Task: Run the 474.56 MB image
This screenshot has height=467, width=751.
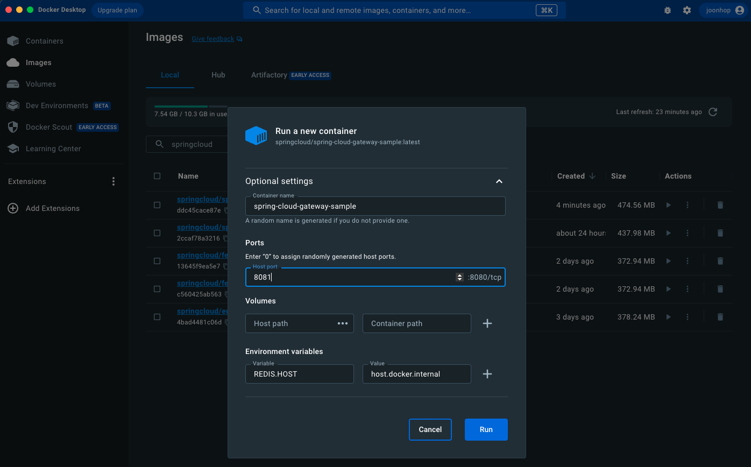Action: pyautogui.click(x=668, y=205)
